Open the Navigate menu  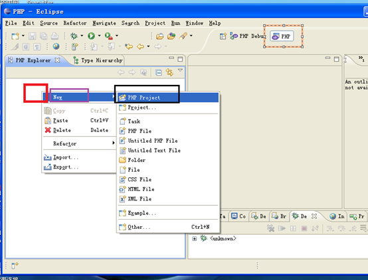[104, 23]
